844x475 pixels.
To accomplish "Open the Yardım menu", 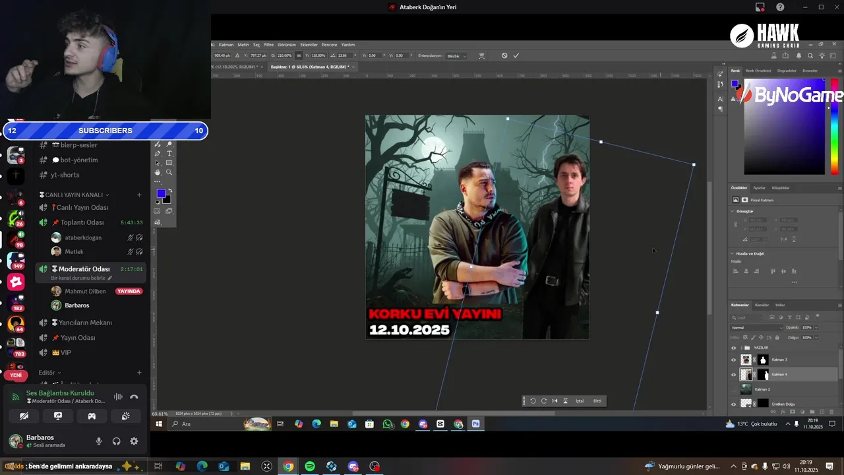I will [x=348, y=45].
